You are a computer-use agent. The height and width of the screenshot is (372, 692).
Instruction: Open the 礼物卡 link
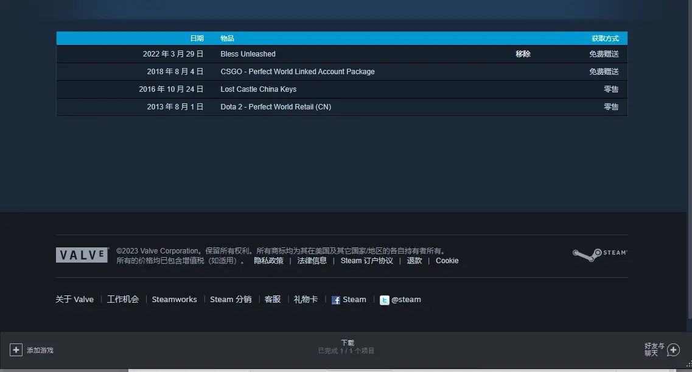[x=306, y=299]
